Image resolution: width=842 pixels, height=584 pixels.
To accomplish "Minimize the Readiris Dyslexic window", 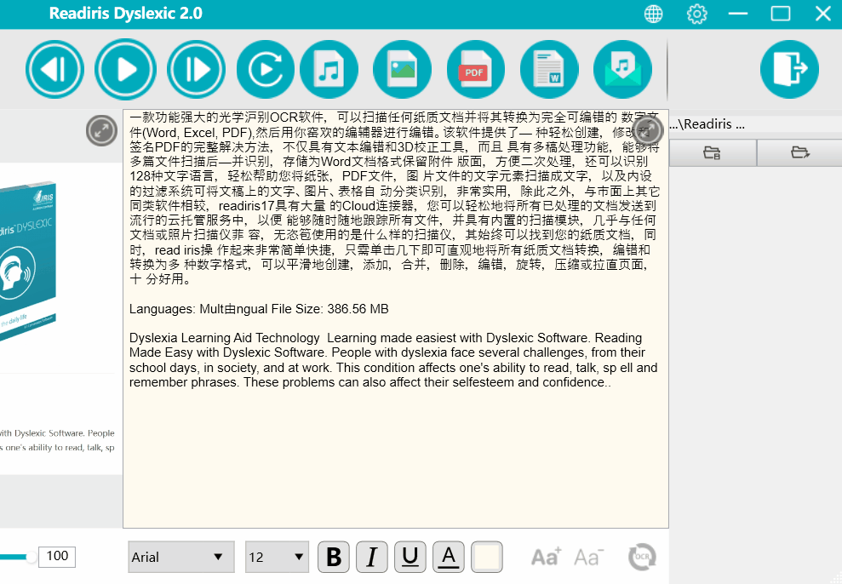I will coord(738,14).
